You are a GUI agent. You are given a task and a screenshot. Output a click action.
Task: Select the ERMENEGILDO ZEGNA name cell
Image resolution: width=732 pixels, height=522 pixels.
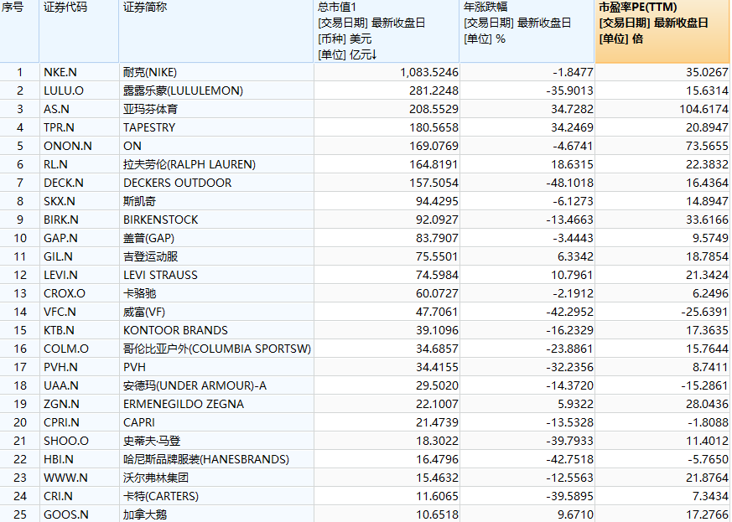[216, 404]
